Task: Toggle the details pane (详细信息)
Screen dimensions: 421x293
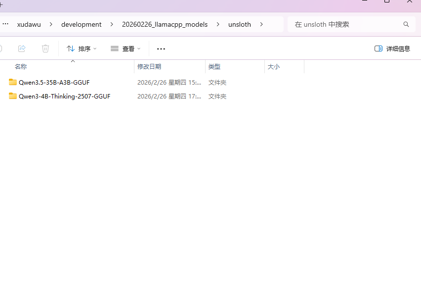Action: [392, 49]
